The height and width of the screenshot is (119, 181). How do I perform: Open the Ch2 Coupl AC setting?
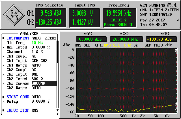coord(34,70)
